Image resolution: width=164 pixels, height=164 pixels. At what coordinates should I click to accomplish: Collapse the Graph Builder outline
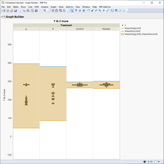tap(2, 17)
